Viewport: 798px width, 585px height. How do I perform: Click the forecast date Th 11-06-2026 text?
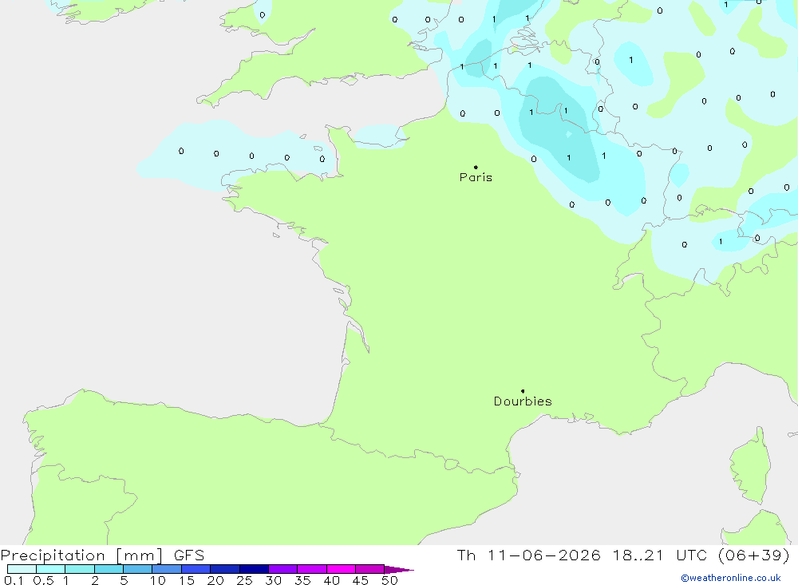tap(528, 555)
